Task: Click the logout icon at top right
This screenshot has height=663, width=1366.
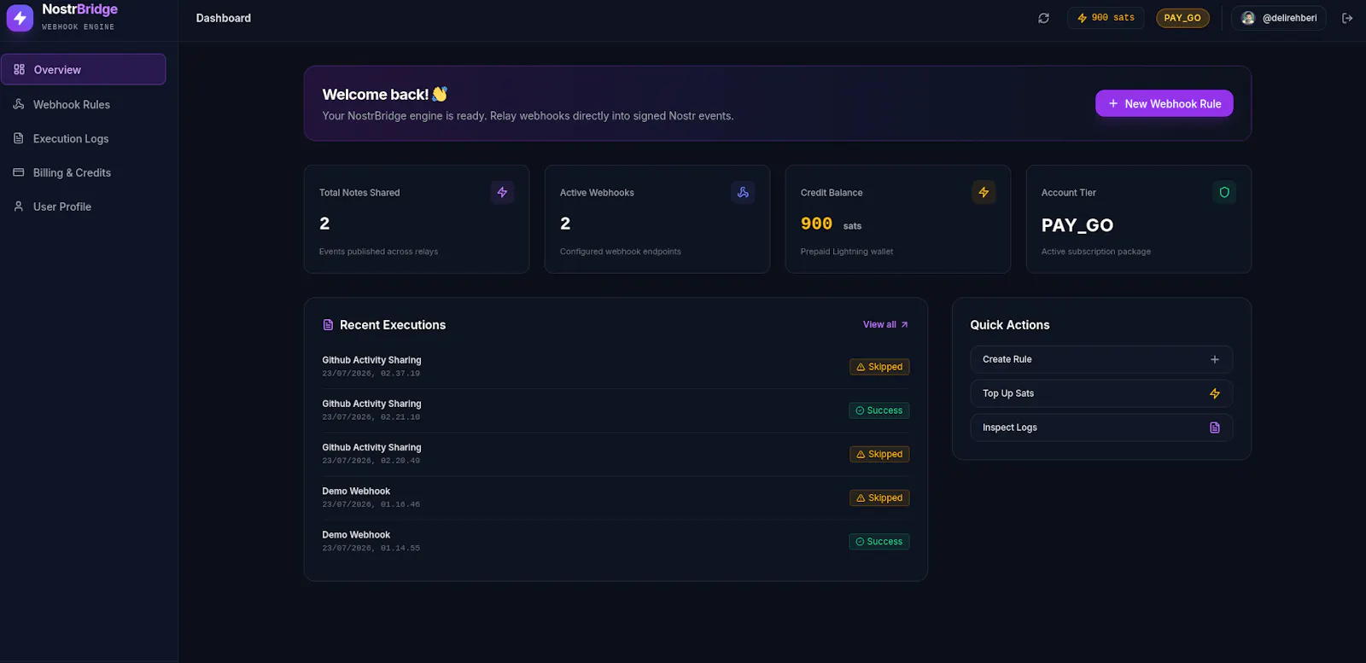Action: 1347,18
